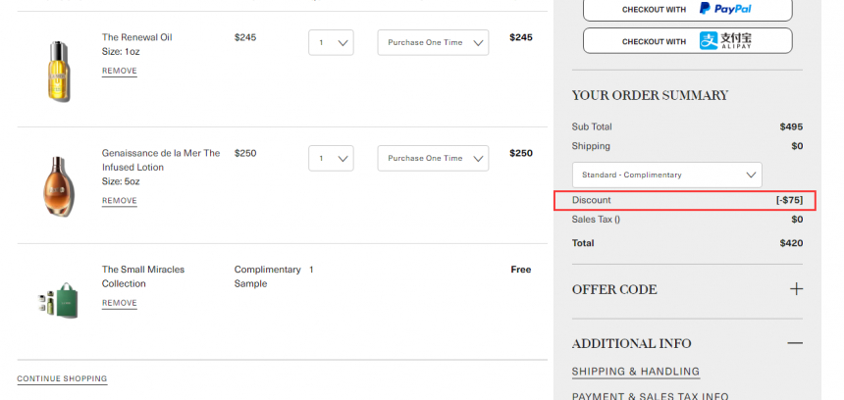Click the Alipay logo checkout button
The height and width of the screenshot is (400, 844).
coord(687,41)
